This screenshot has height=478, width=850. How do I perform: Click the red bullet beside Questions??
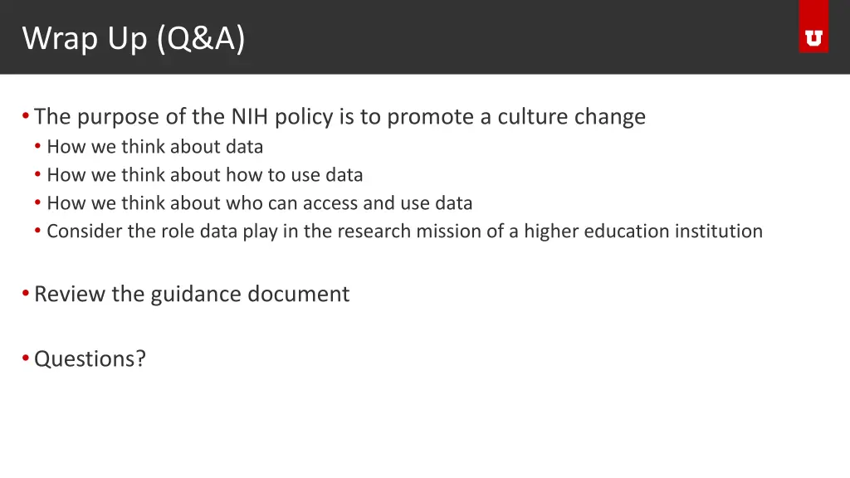coord(26,358)
